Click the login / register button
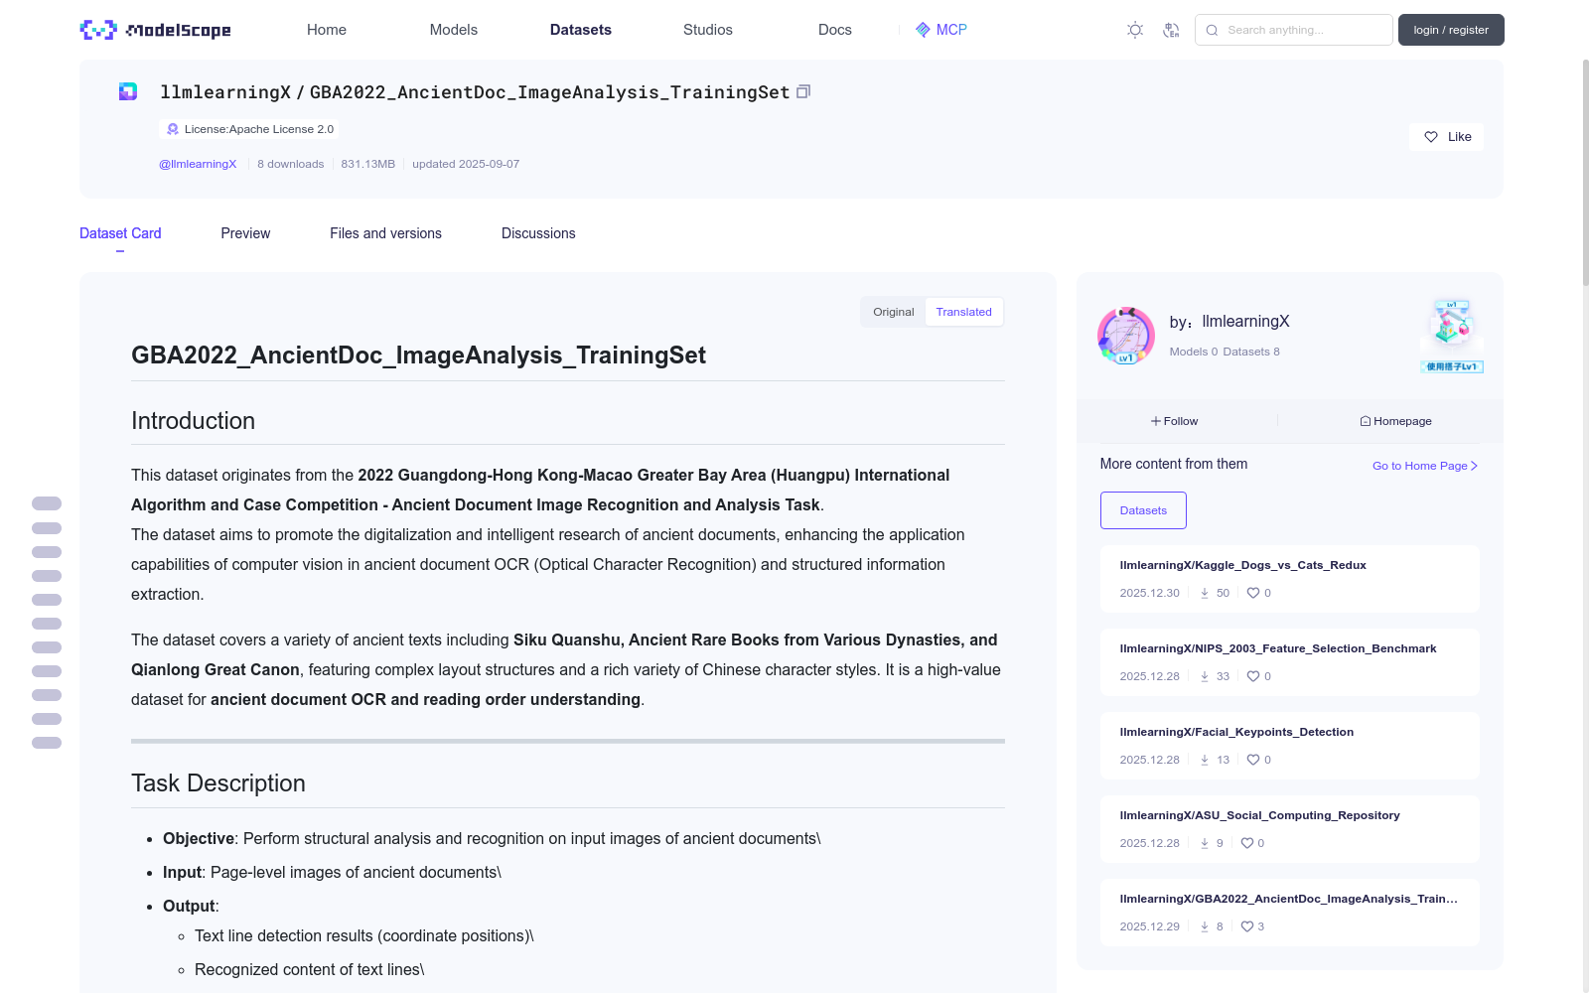Screen dimensions: 1589x993 [1451, 30]
